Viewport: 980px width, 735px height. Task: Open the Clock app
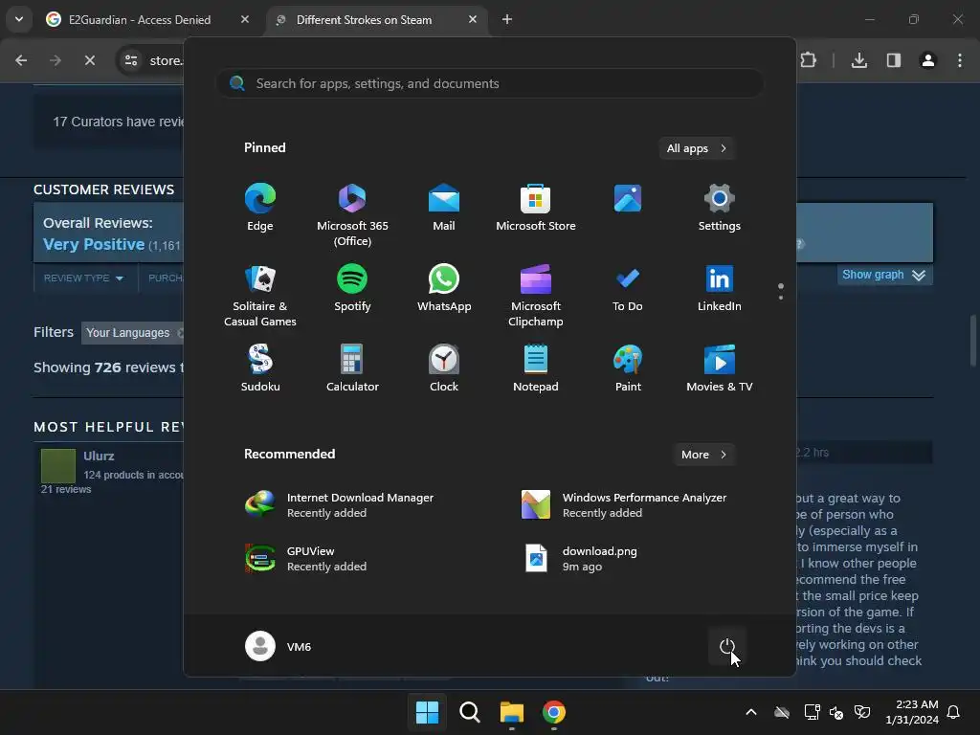[444, 368]
